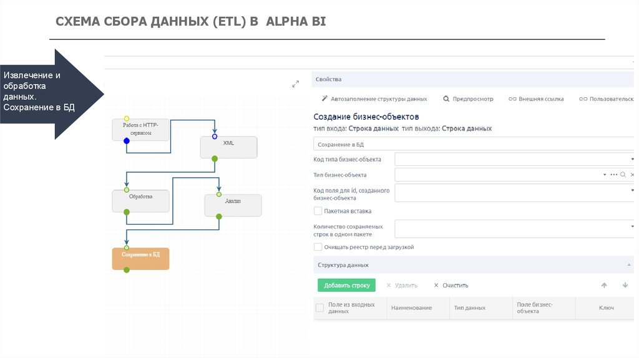Click the Автозаполнение структуры данных wand icon
This screenshot has width=639, height=358.
coord(324,99)
